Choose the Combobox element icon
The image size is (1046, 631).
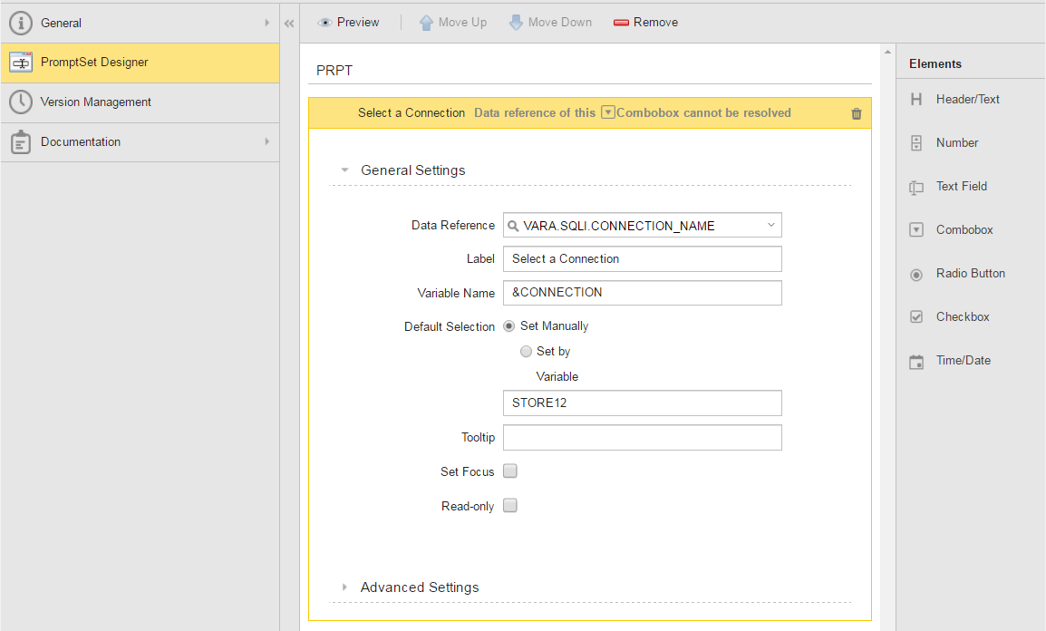pos(916,230)
